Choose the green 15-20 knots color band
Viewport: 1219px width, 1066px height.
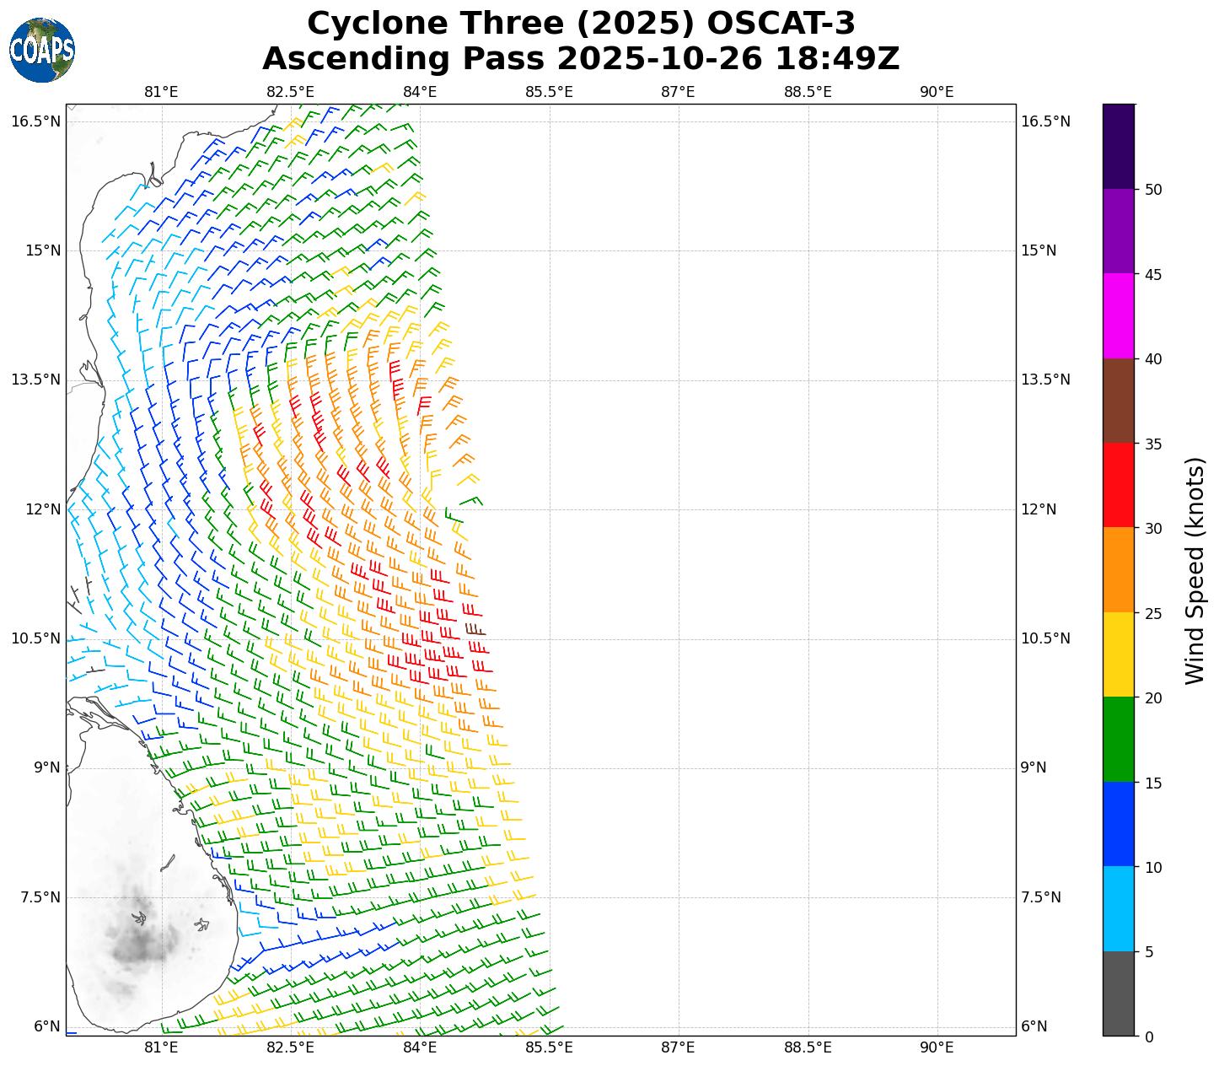[x=1119, y=739]
